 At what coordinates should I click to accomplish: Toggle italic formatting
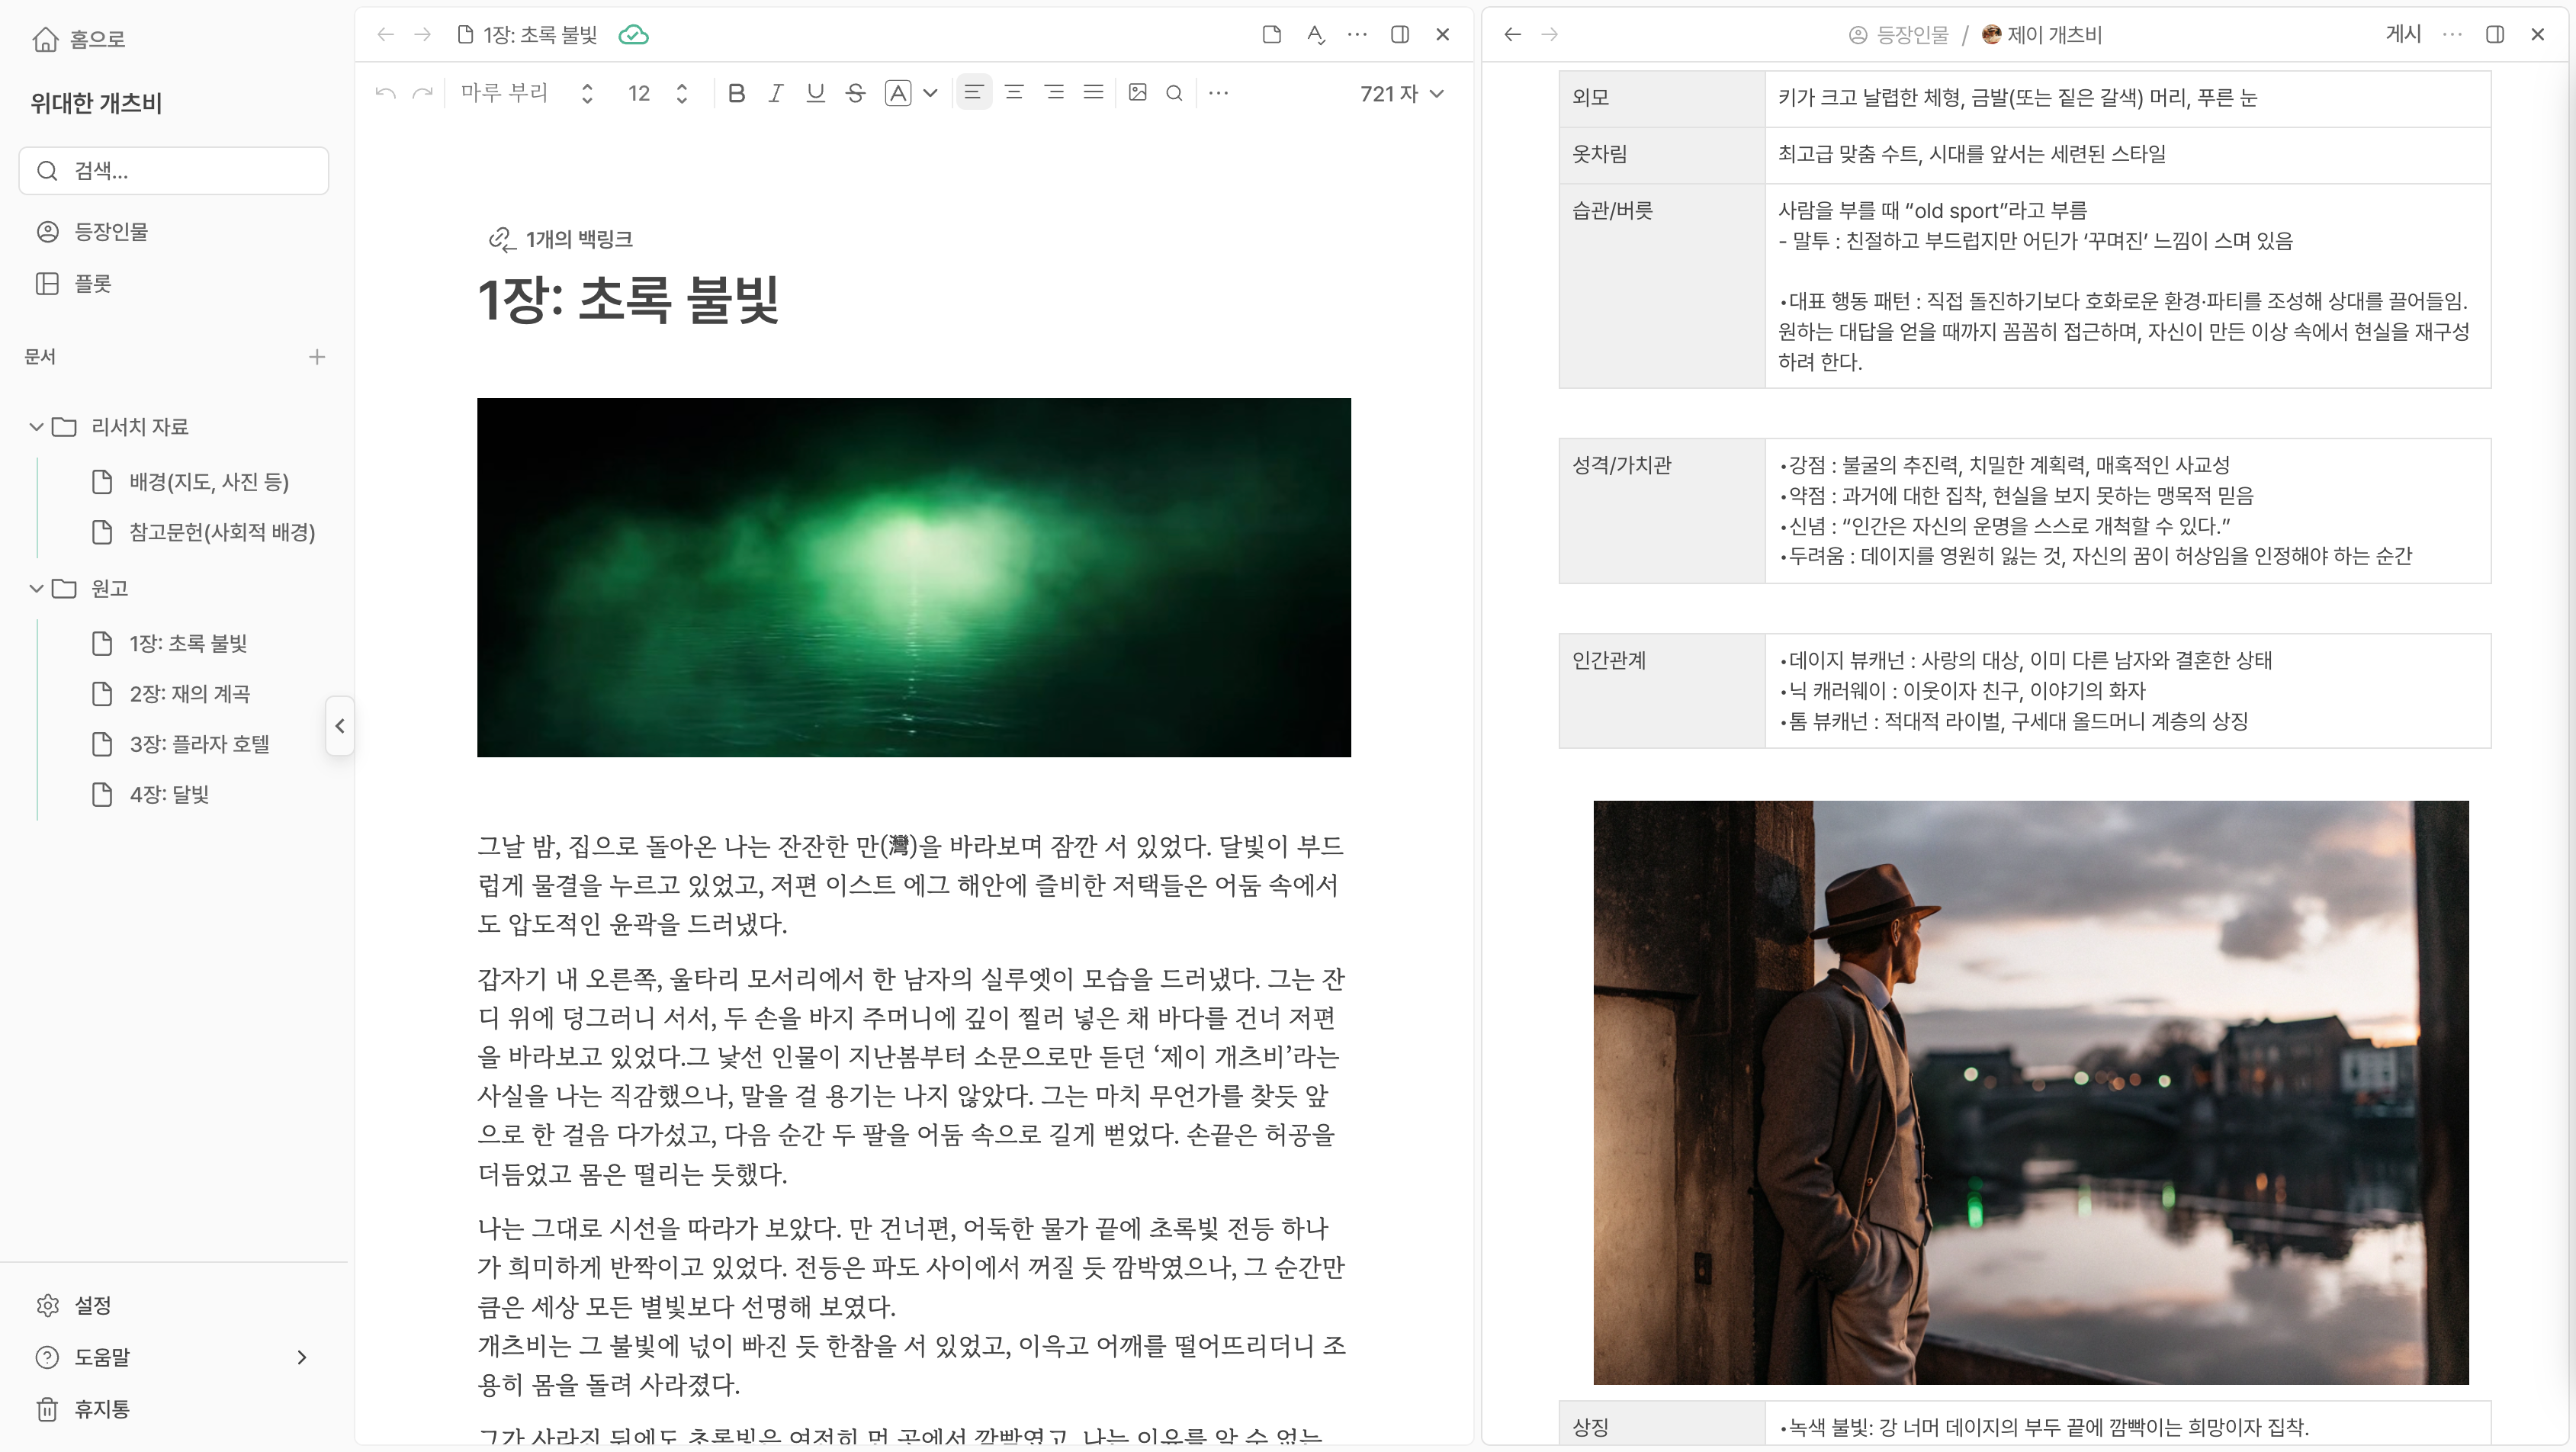pos(776,93)
